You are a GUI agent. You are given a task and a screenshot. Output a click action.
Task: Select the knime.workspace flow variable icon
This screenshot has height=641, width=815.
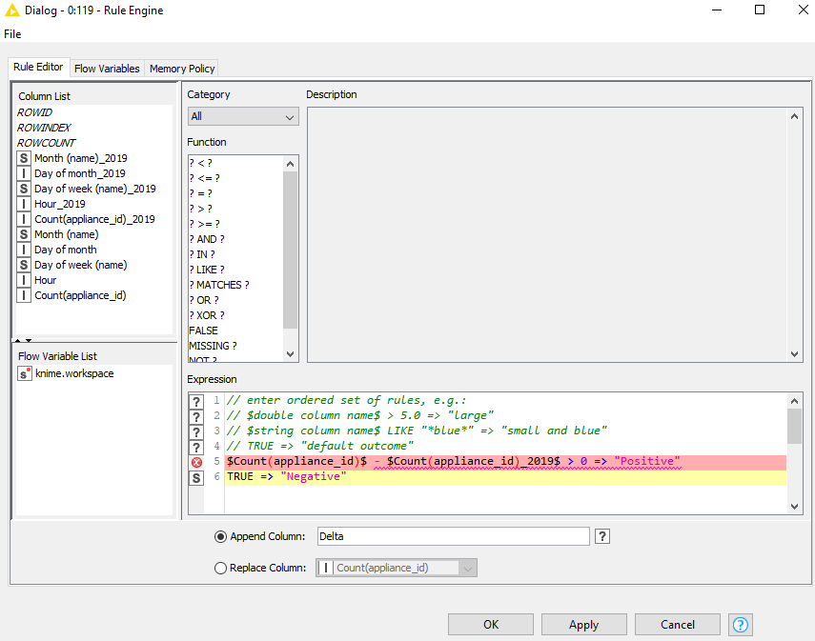pos(25,374)
